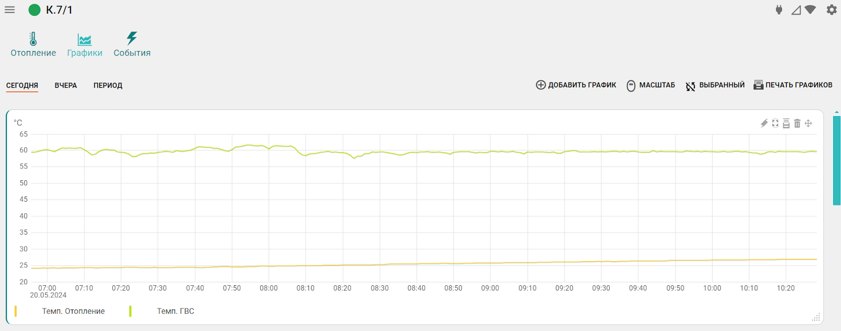
Task: Click the green K.7/1 status indicator
Action: point(35,10)
